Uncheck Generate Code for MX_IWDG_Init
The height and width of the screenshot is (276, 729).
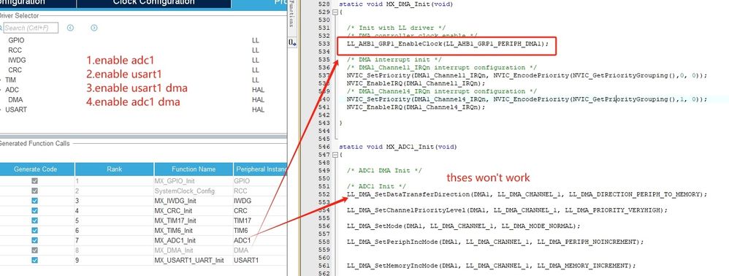[x=34, y=201]
